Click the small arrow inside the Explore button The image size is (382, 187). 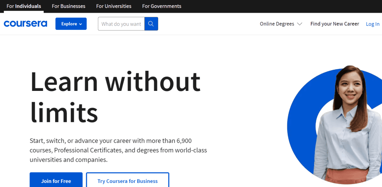tap(80, 24)
